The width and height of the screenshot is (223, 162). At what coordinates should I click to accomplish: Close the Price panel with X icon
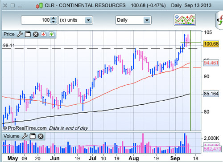point(36,34)
